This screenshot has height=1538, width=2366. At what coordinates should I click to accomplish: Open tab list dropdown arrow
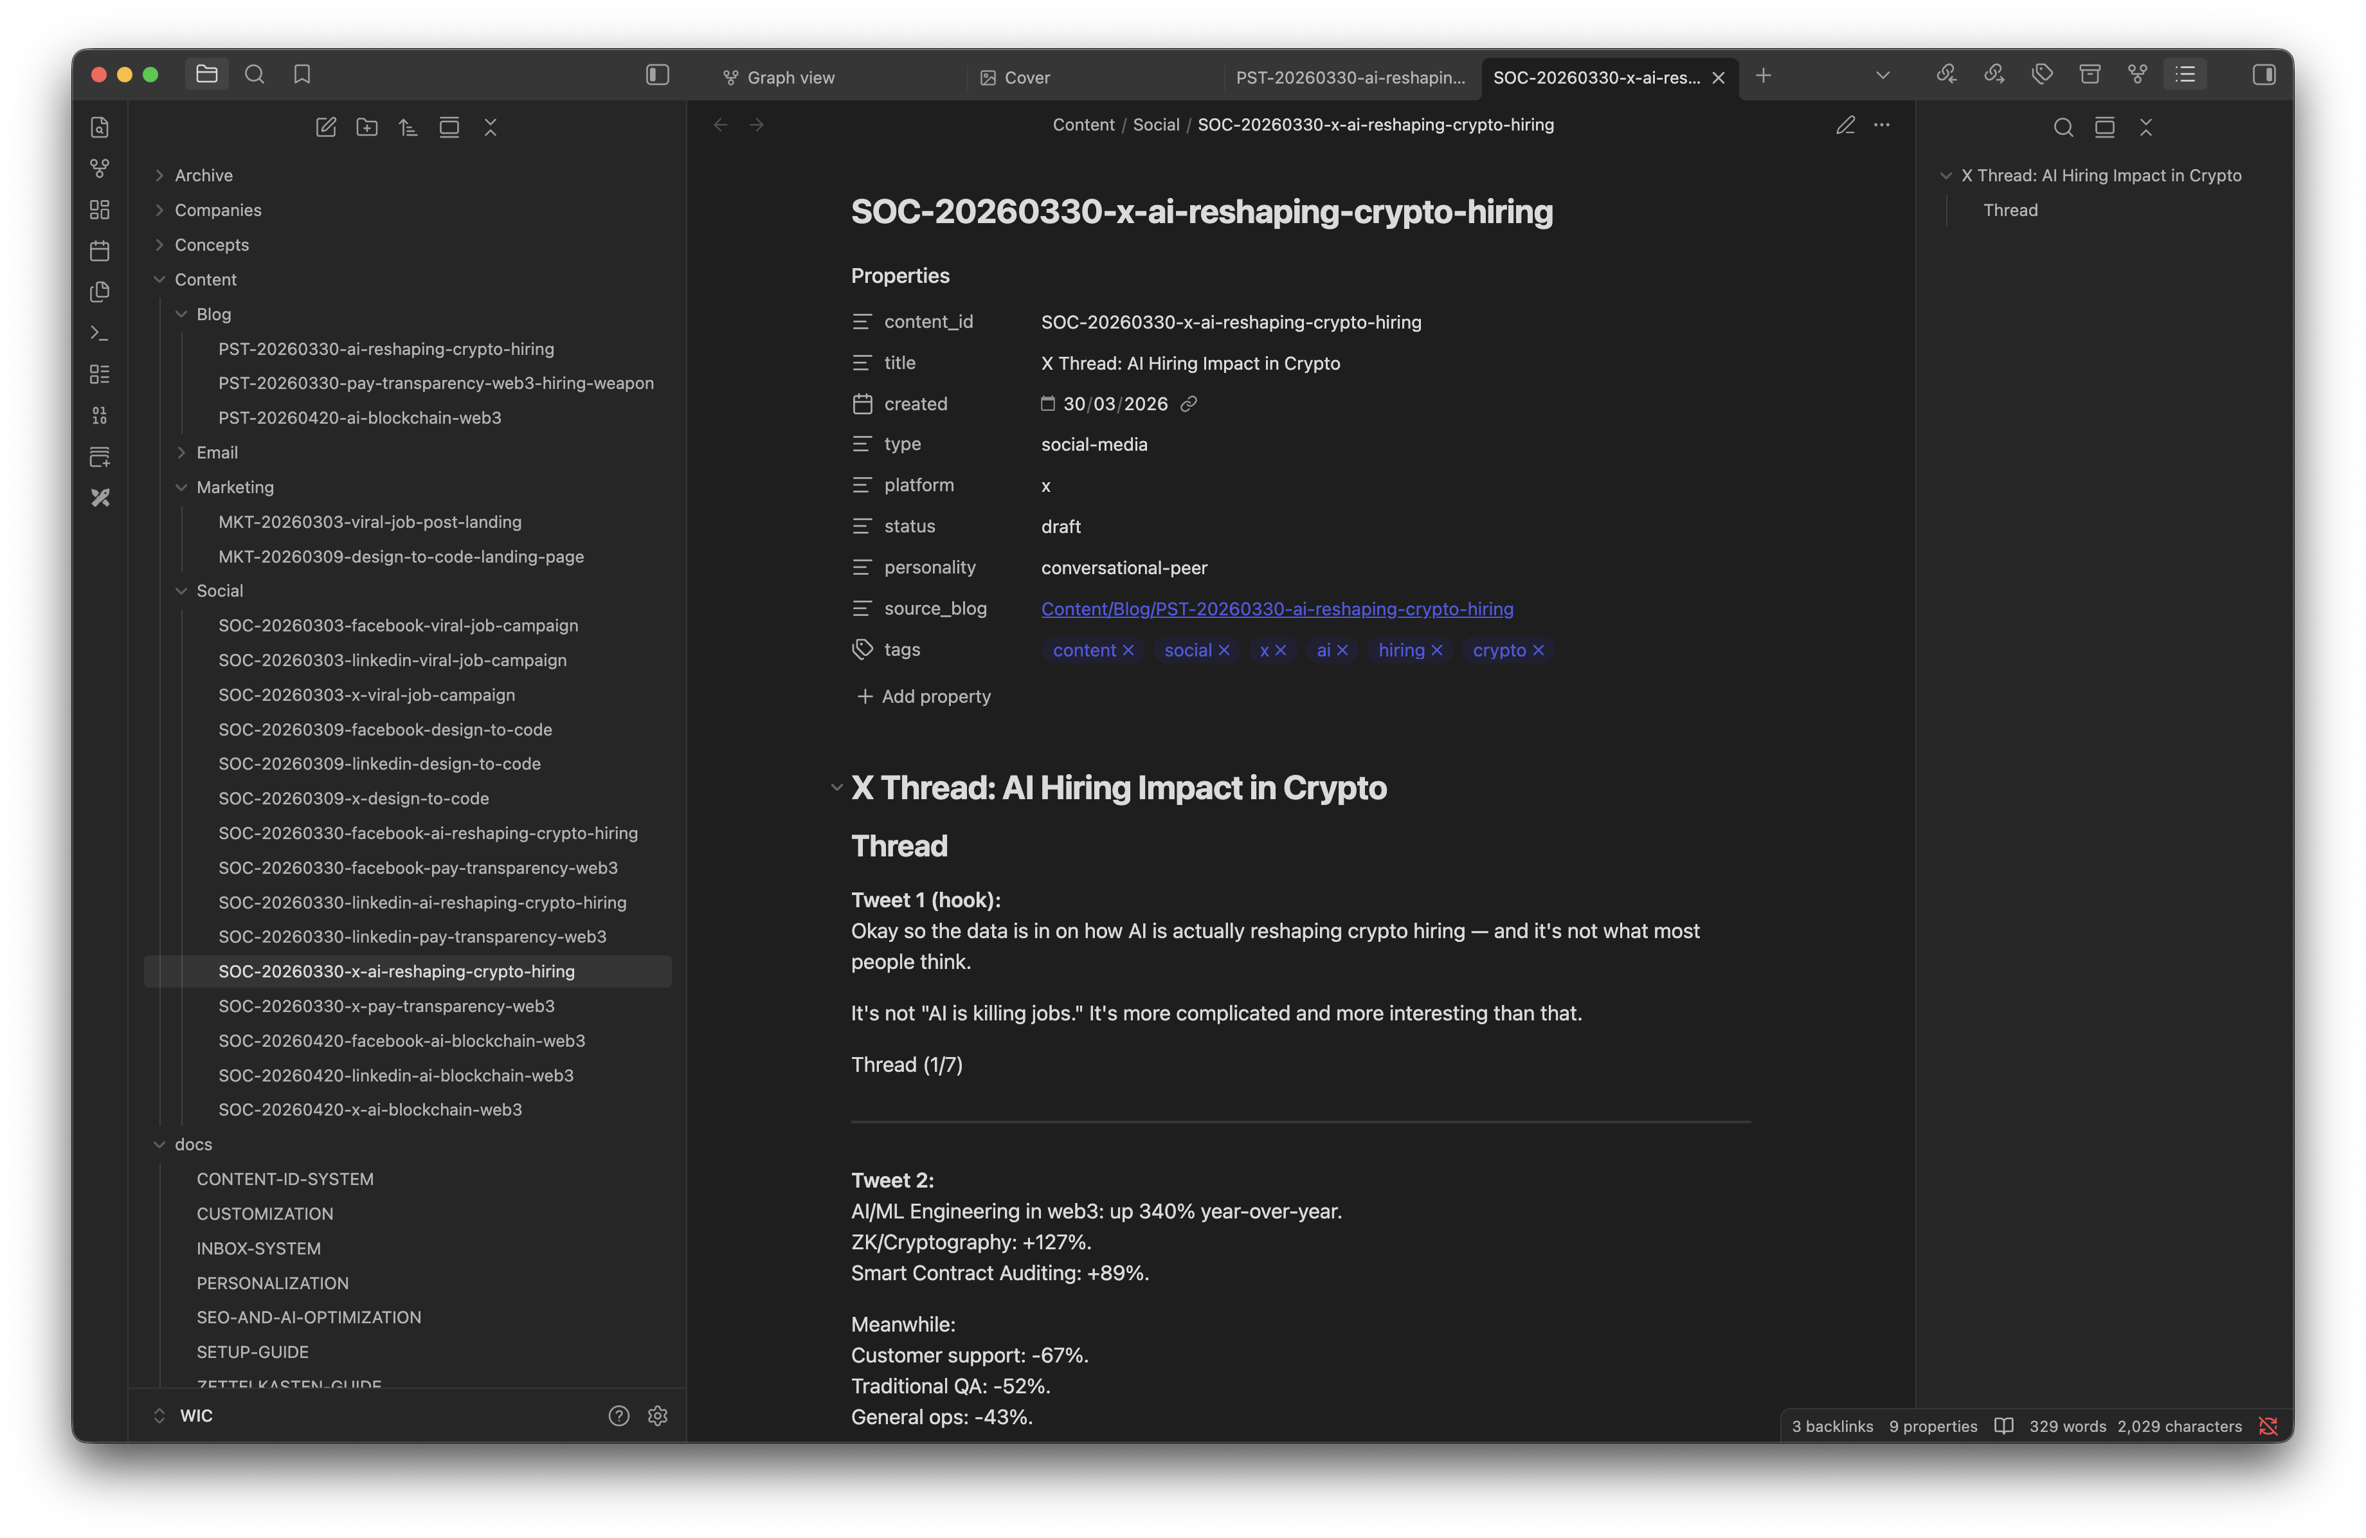[1882, 76]
